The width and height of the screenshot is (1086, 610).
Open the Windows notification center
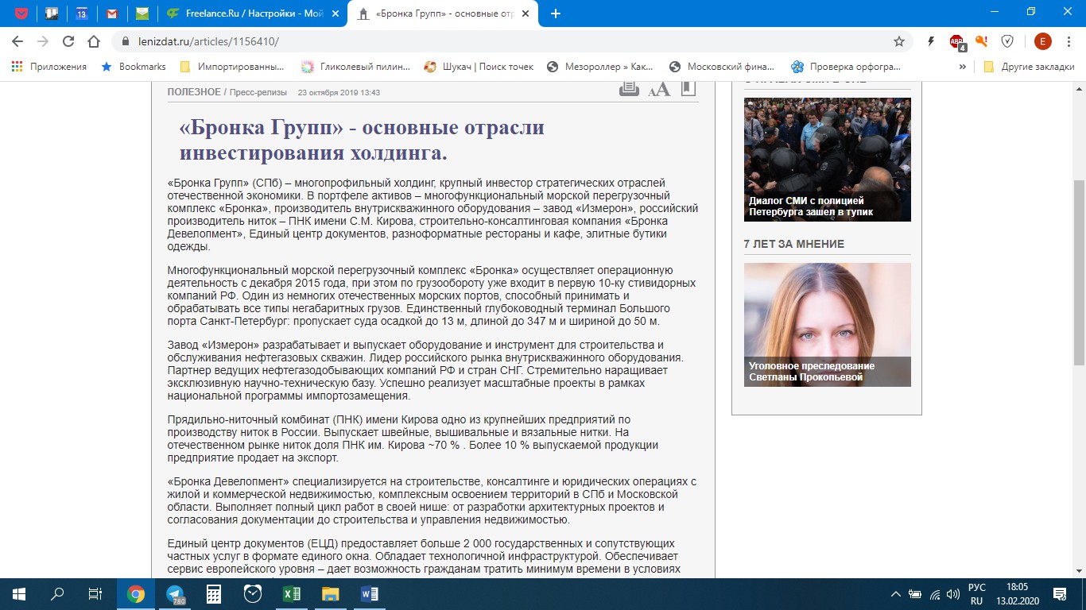[x=1060, y=594]
